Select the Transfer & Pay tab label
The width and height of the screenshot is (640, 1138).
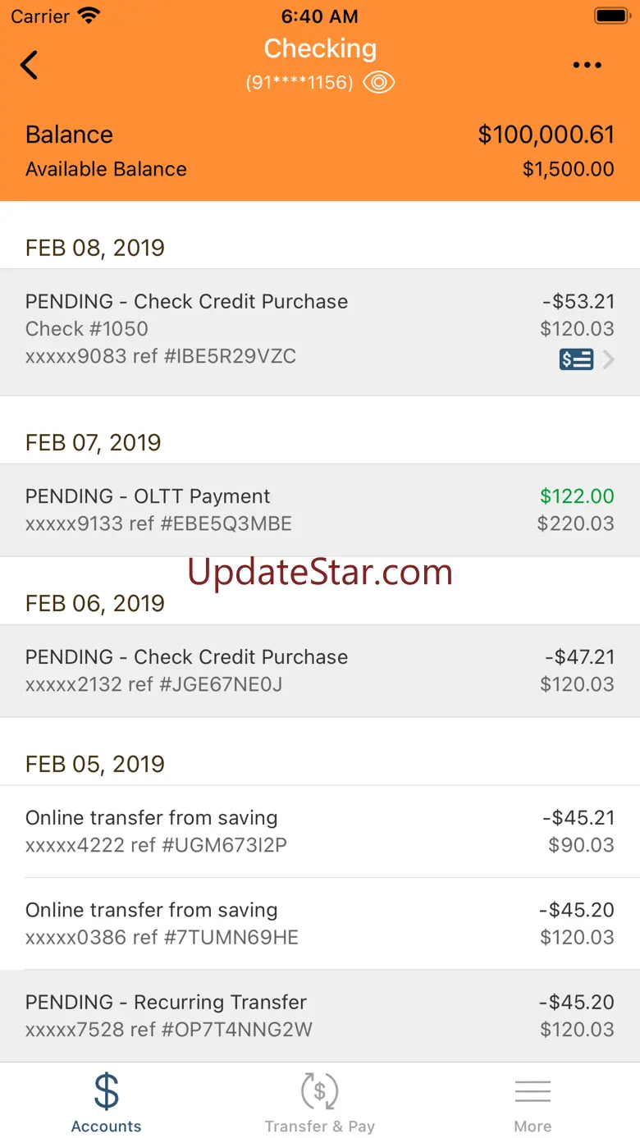(x=319, y=1127)
